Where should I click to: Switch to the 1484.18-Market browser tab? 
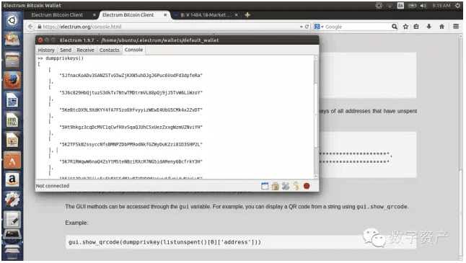pos(207,15)
